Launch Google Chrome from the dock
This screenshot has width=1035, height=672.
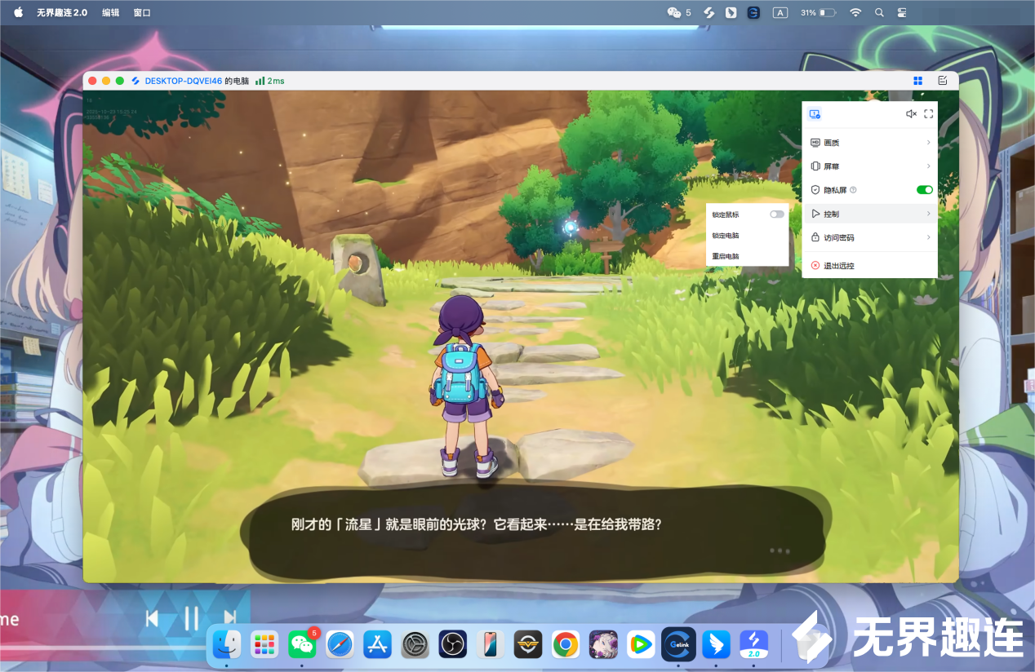[566, 644]
